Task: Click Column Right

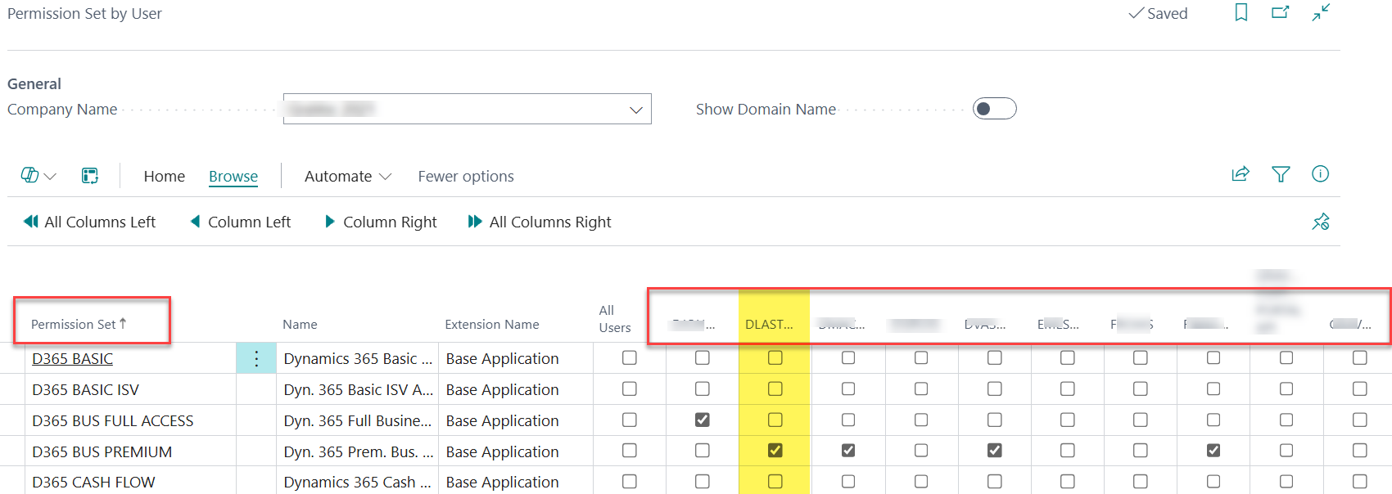Action: pos(381,222)
